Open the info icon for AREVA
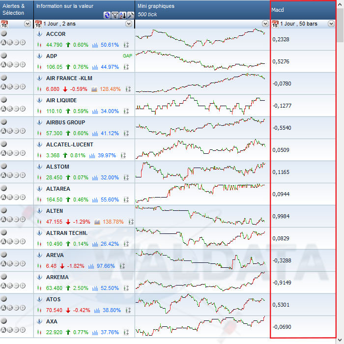Image resolution: width=344 pixels, height=344 pixels. point(39,255)
